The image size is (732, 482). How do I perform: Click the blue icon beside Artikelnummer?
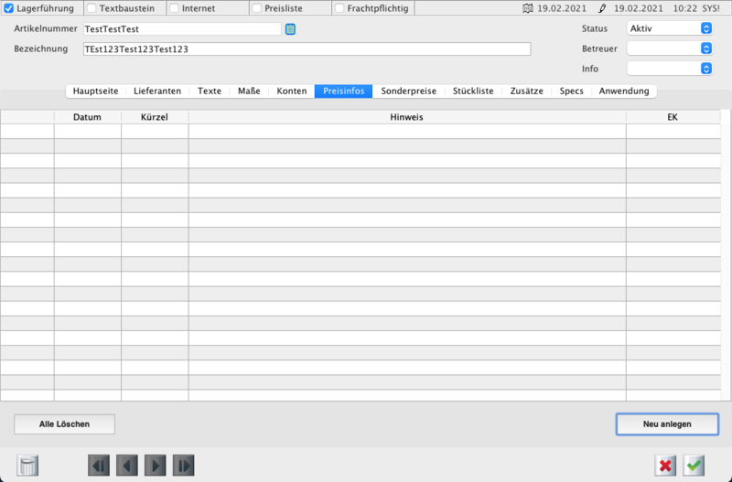(291, 29)
